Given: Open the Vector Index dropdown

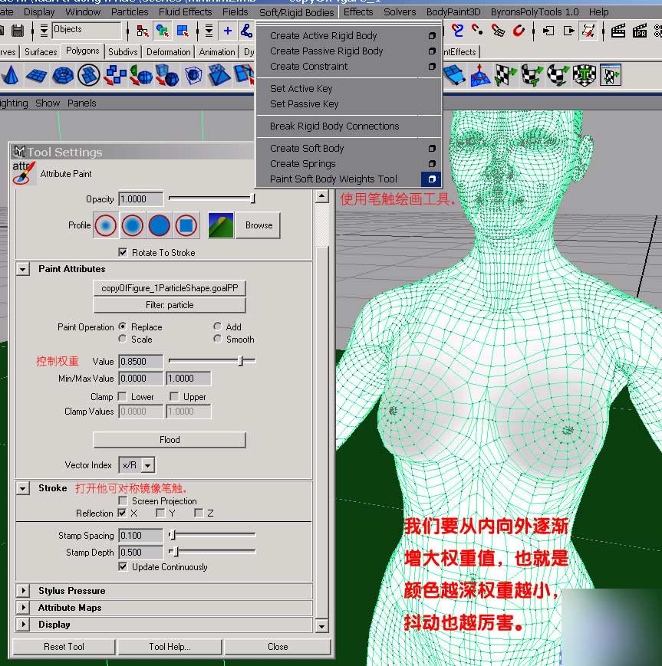Looking at the screenshot, I should [x=147, y=465].
